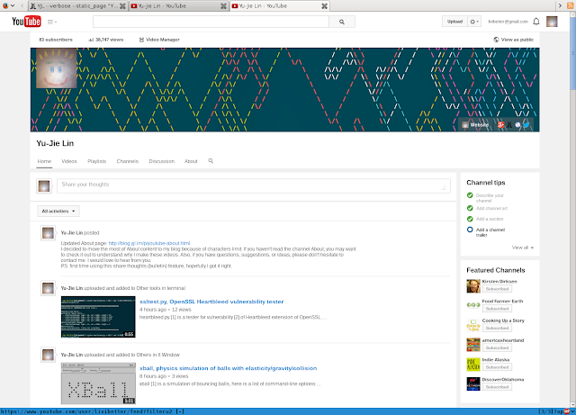Open the xball video thumbnail
This screenshot has width=576, height=415.
click(98, 383)
